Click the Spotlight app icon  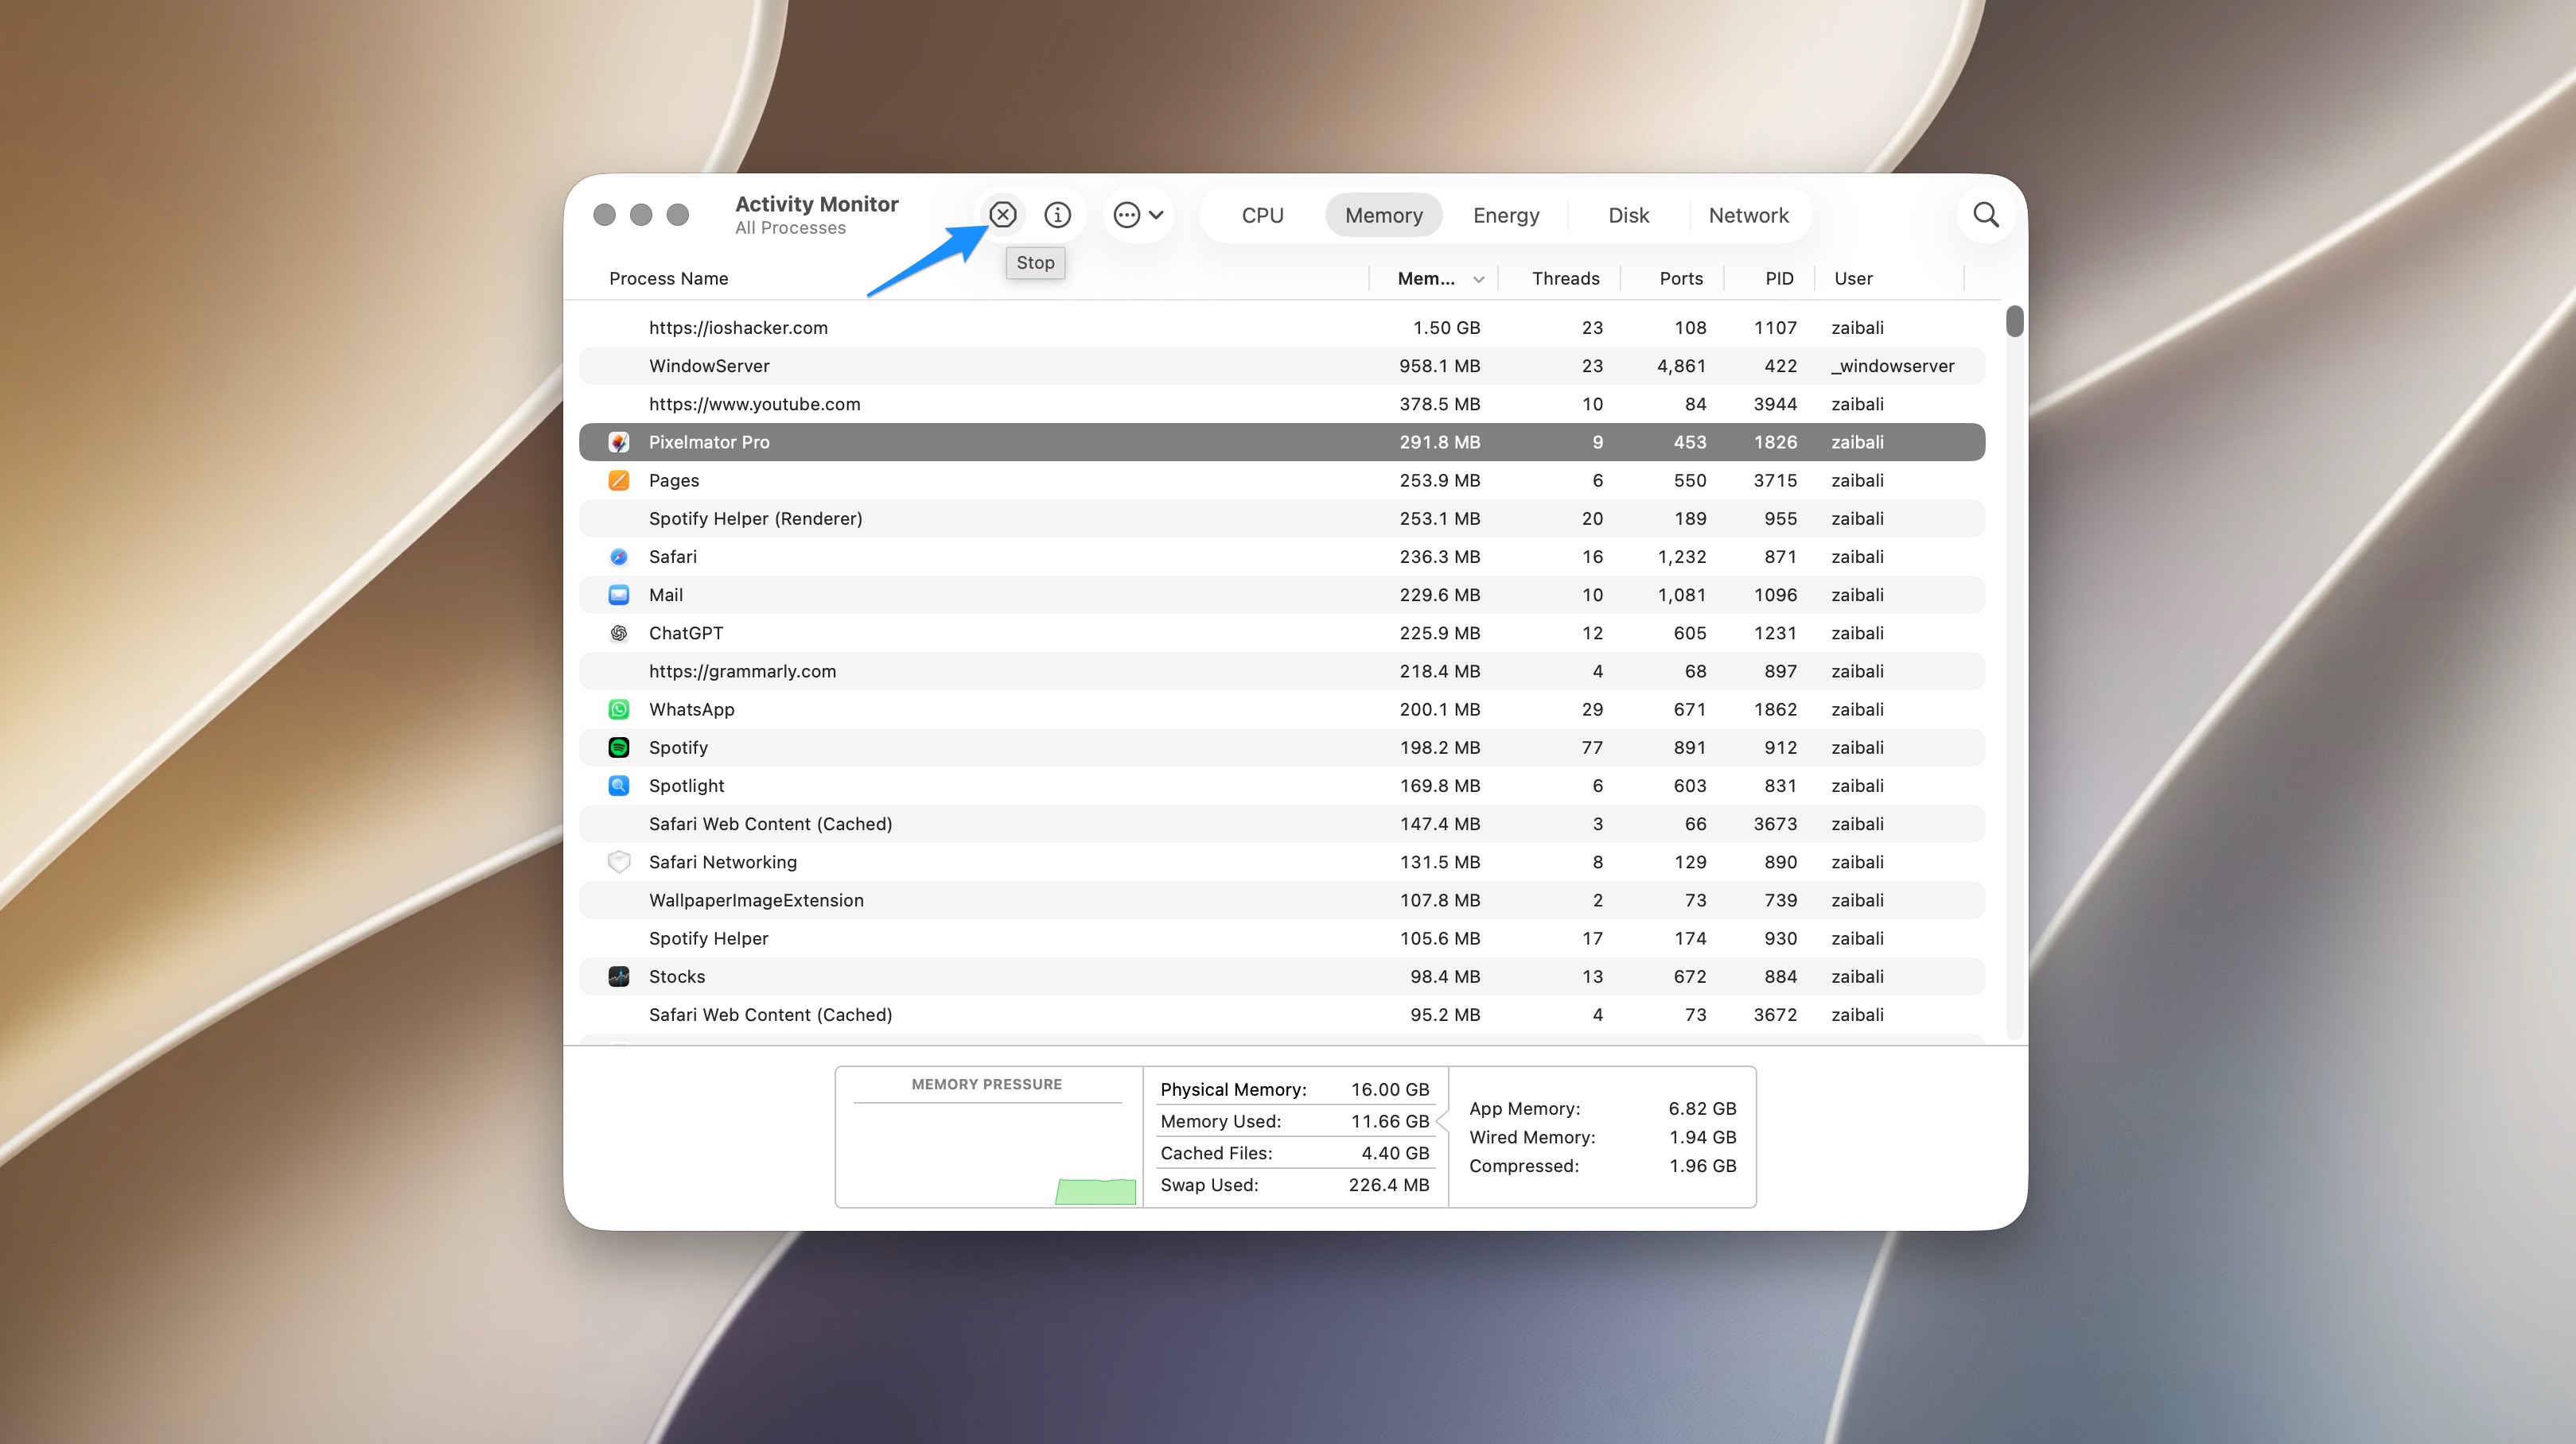pos(619,786)
